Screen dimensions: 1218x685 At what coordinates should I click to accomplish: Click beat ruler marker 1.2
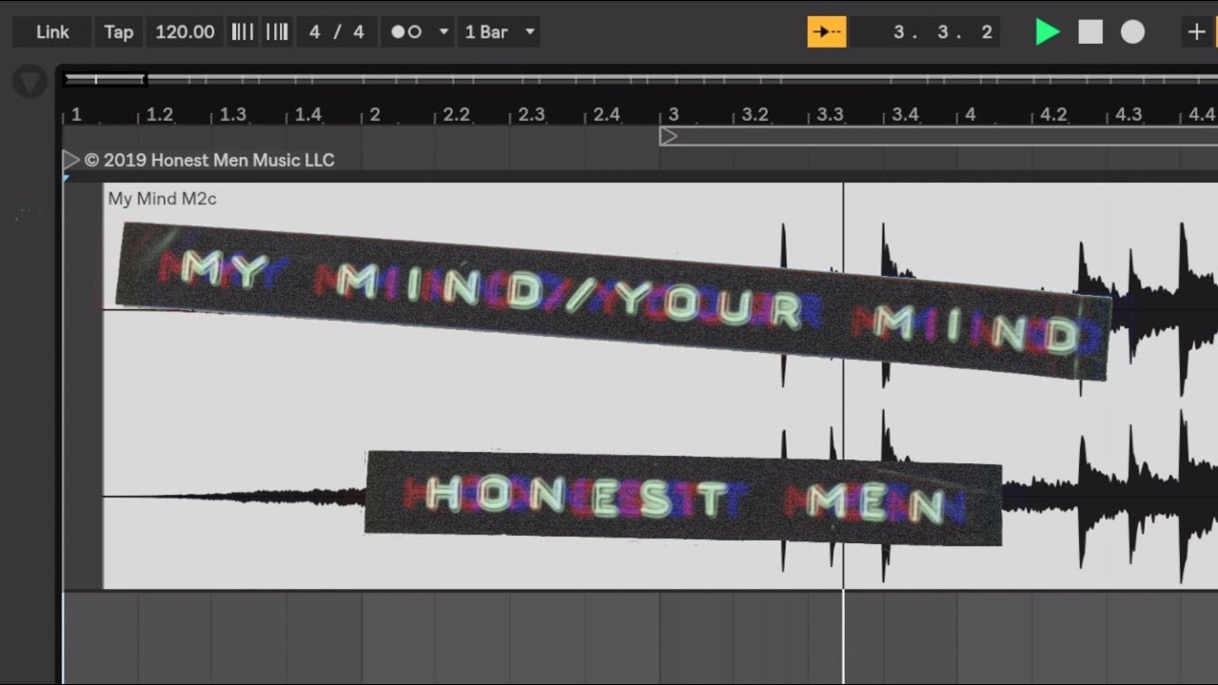click(x=159, y=115)
